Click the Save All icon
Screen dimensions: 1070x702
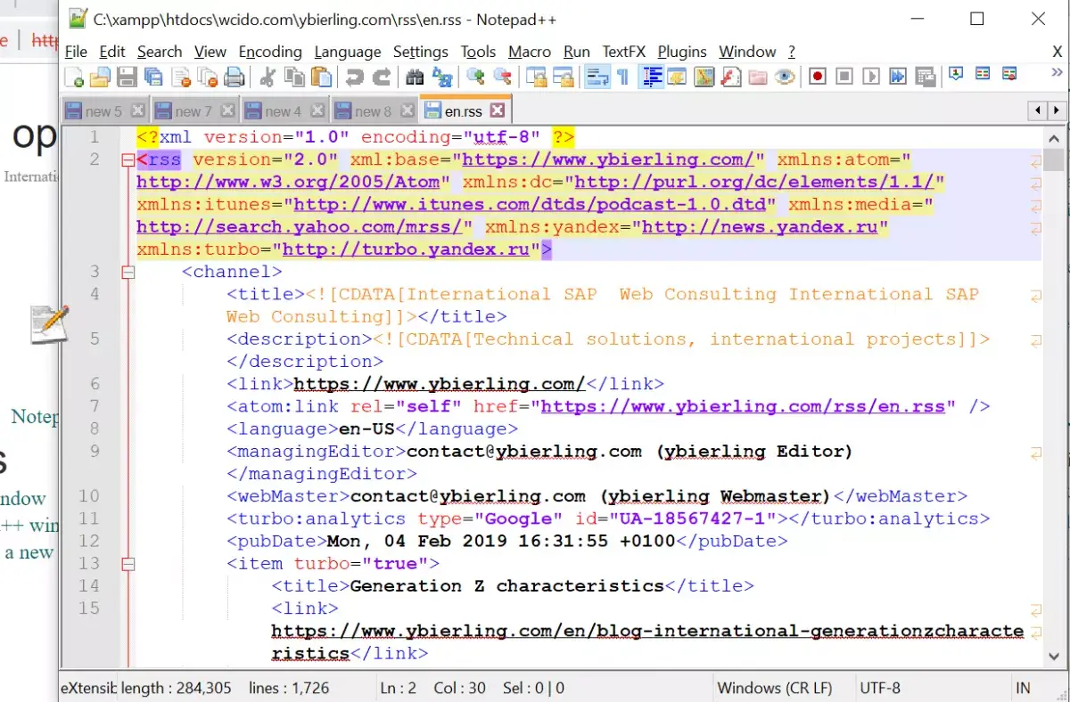click(153, 78)
